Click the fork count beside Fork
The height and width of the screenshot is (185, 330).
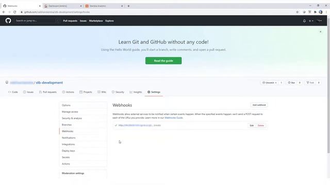(x=319, y=83)
